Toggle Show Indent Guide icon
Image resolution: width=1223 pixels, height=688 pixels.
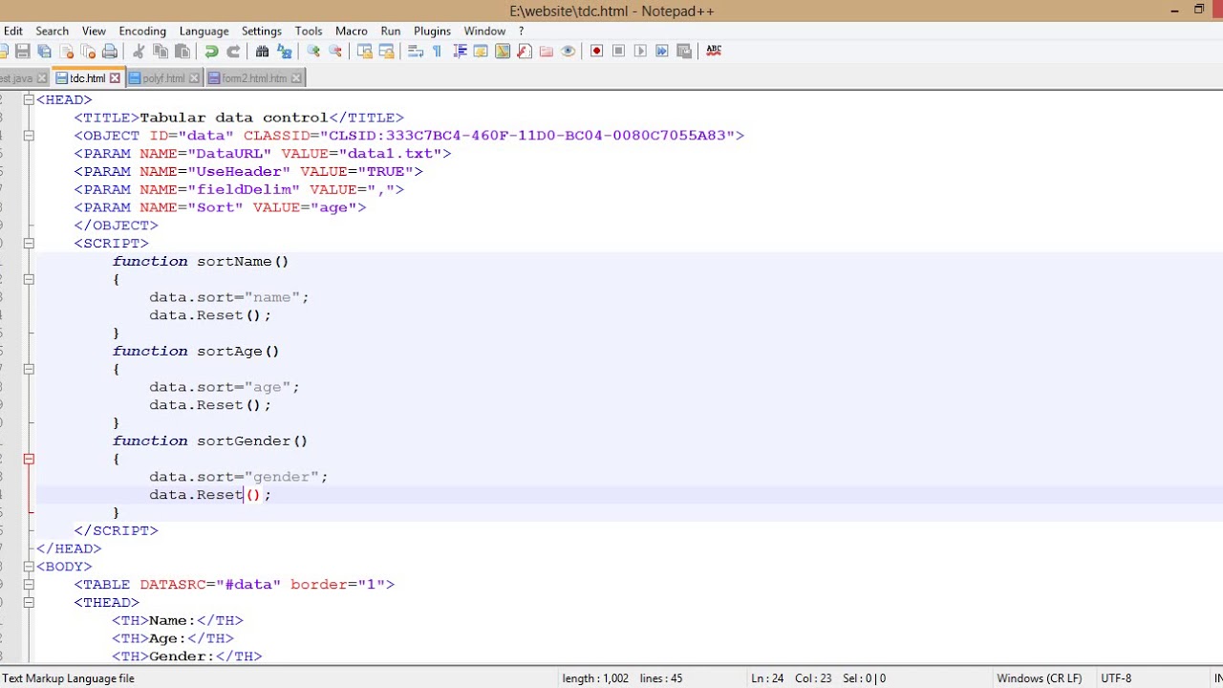click(460, 51)
